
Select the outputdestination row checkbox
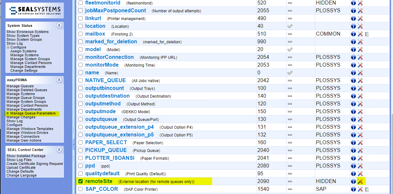click(80, 96)
